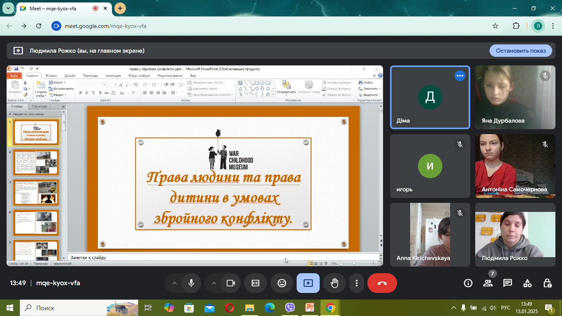Image resolution: width=562 pixels, height=316 pixels.
Task: Switch to the Переходы ribbon tab
Action: pyautogui.click(x=91, y=76)
